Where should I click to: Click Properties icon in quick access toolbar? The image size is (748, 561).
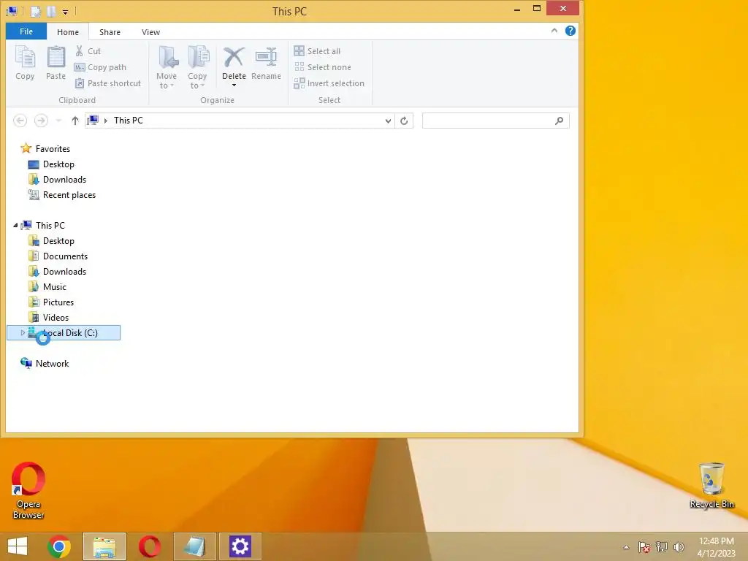(x=36, y=11)
